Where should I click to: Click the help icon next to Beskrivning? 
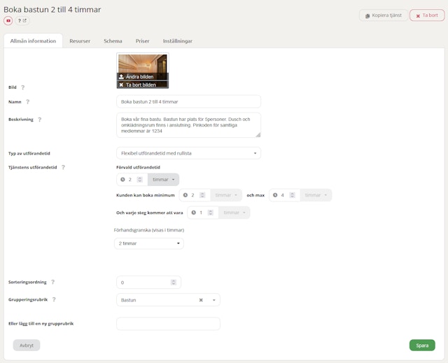[40, 120]
